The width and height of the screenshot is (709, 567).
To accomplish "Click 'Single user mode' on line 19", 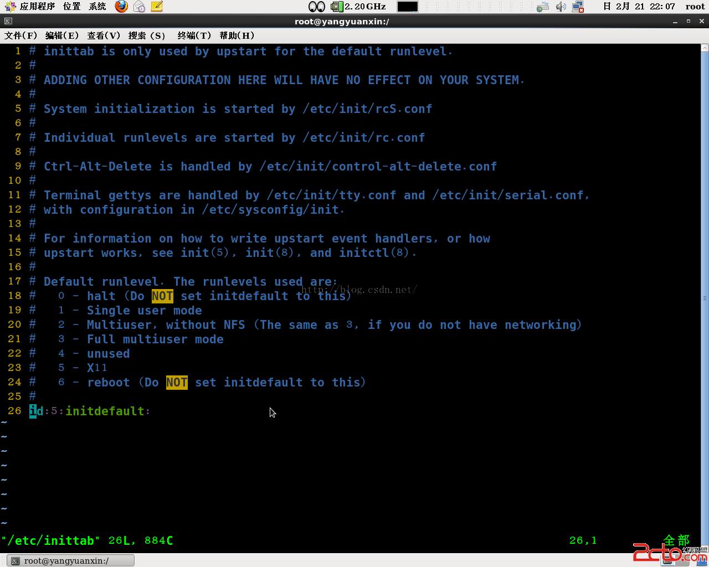I will click(x=145, y=311).
